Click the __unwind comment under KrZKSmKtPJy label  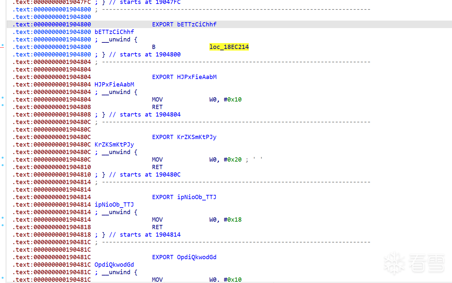tap(116, 152)
